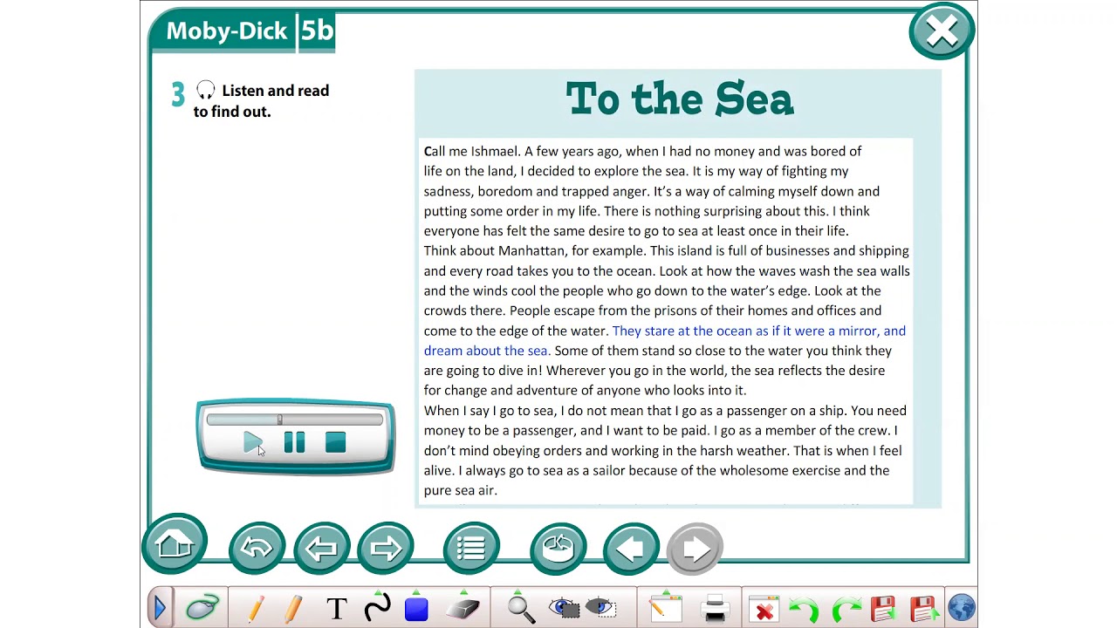Click the disc refresh button
Screen dimensions: 1117x628
click(558, 549)
